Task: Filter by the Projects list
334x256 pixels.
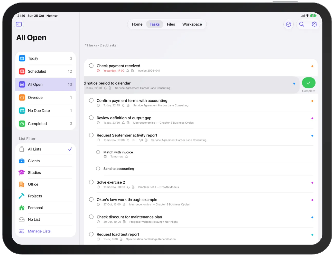Action: coord(45,196)
